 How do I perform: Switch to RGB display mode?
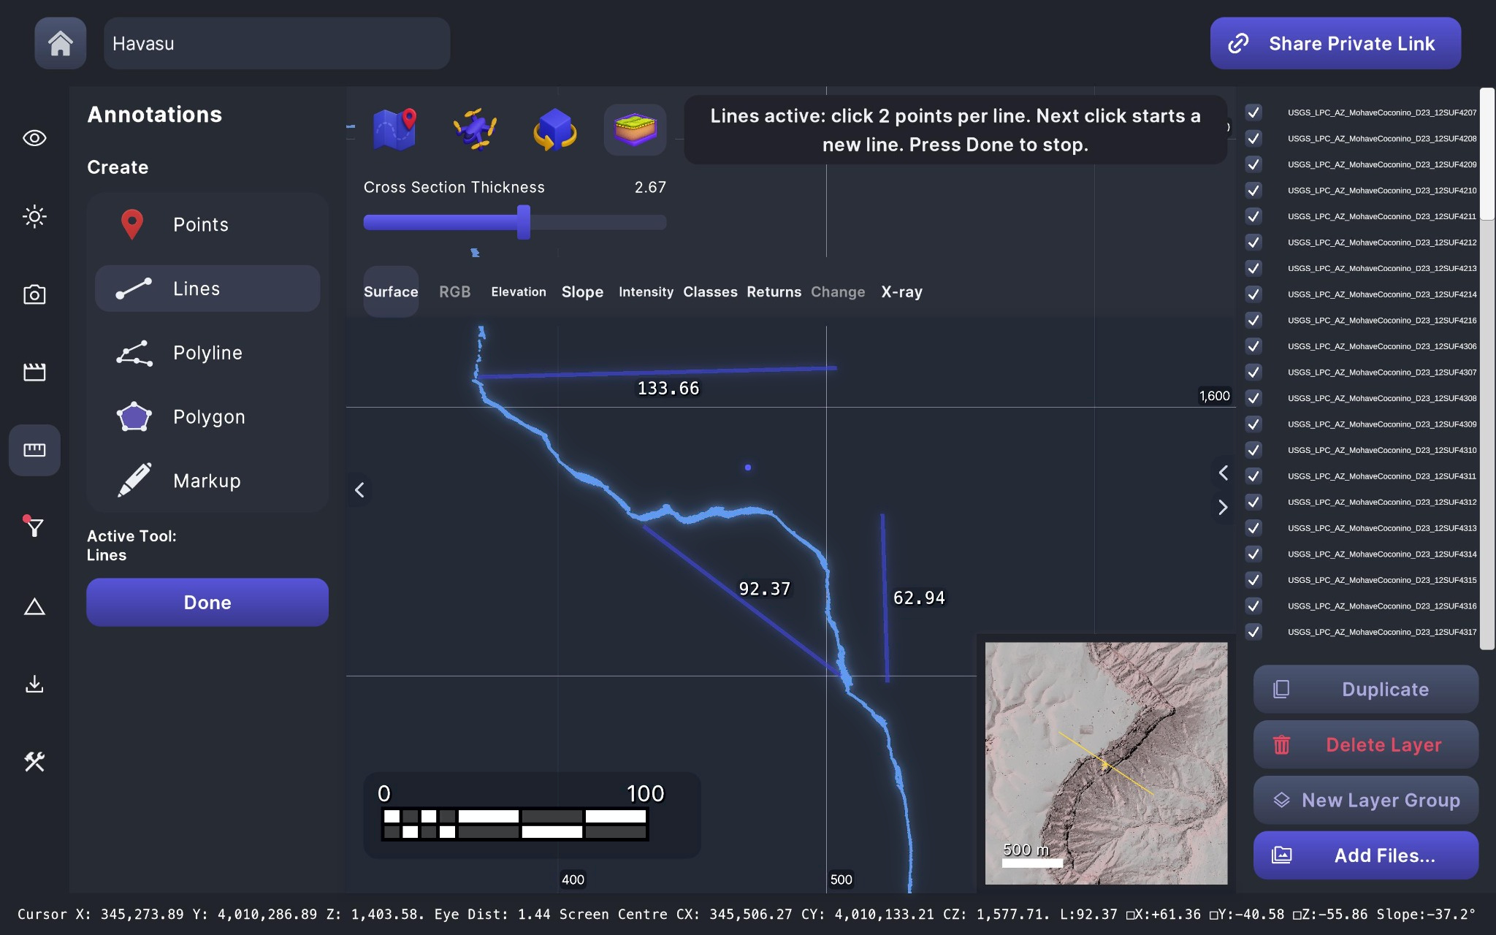point(454,291)
